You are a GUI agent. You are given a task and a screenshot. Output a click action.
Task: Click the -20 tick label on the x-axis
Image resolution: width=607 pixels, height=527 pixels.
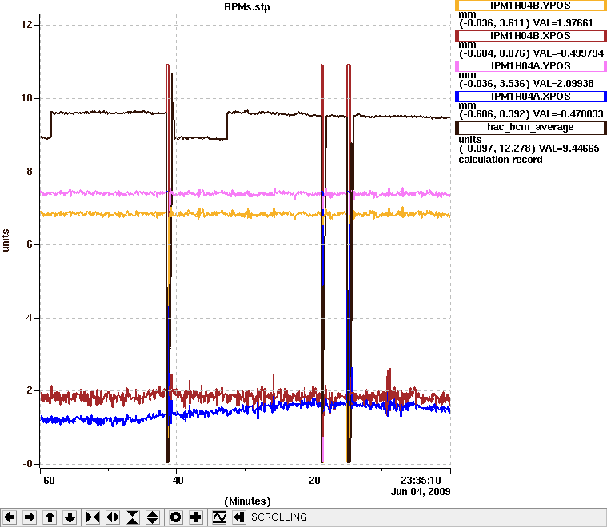click(x=313, y=480)
